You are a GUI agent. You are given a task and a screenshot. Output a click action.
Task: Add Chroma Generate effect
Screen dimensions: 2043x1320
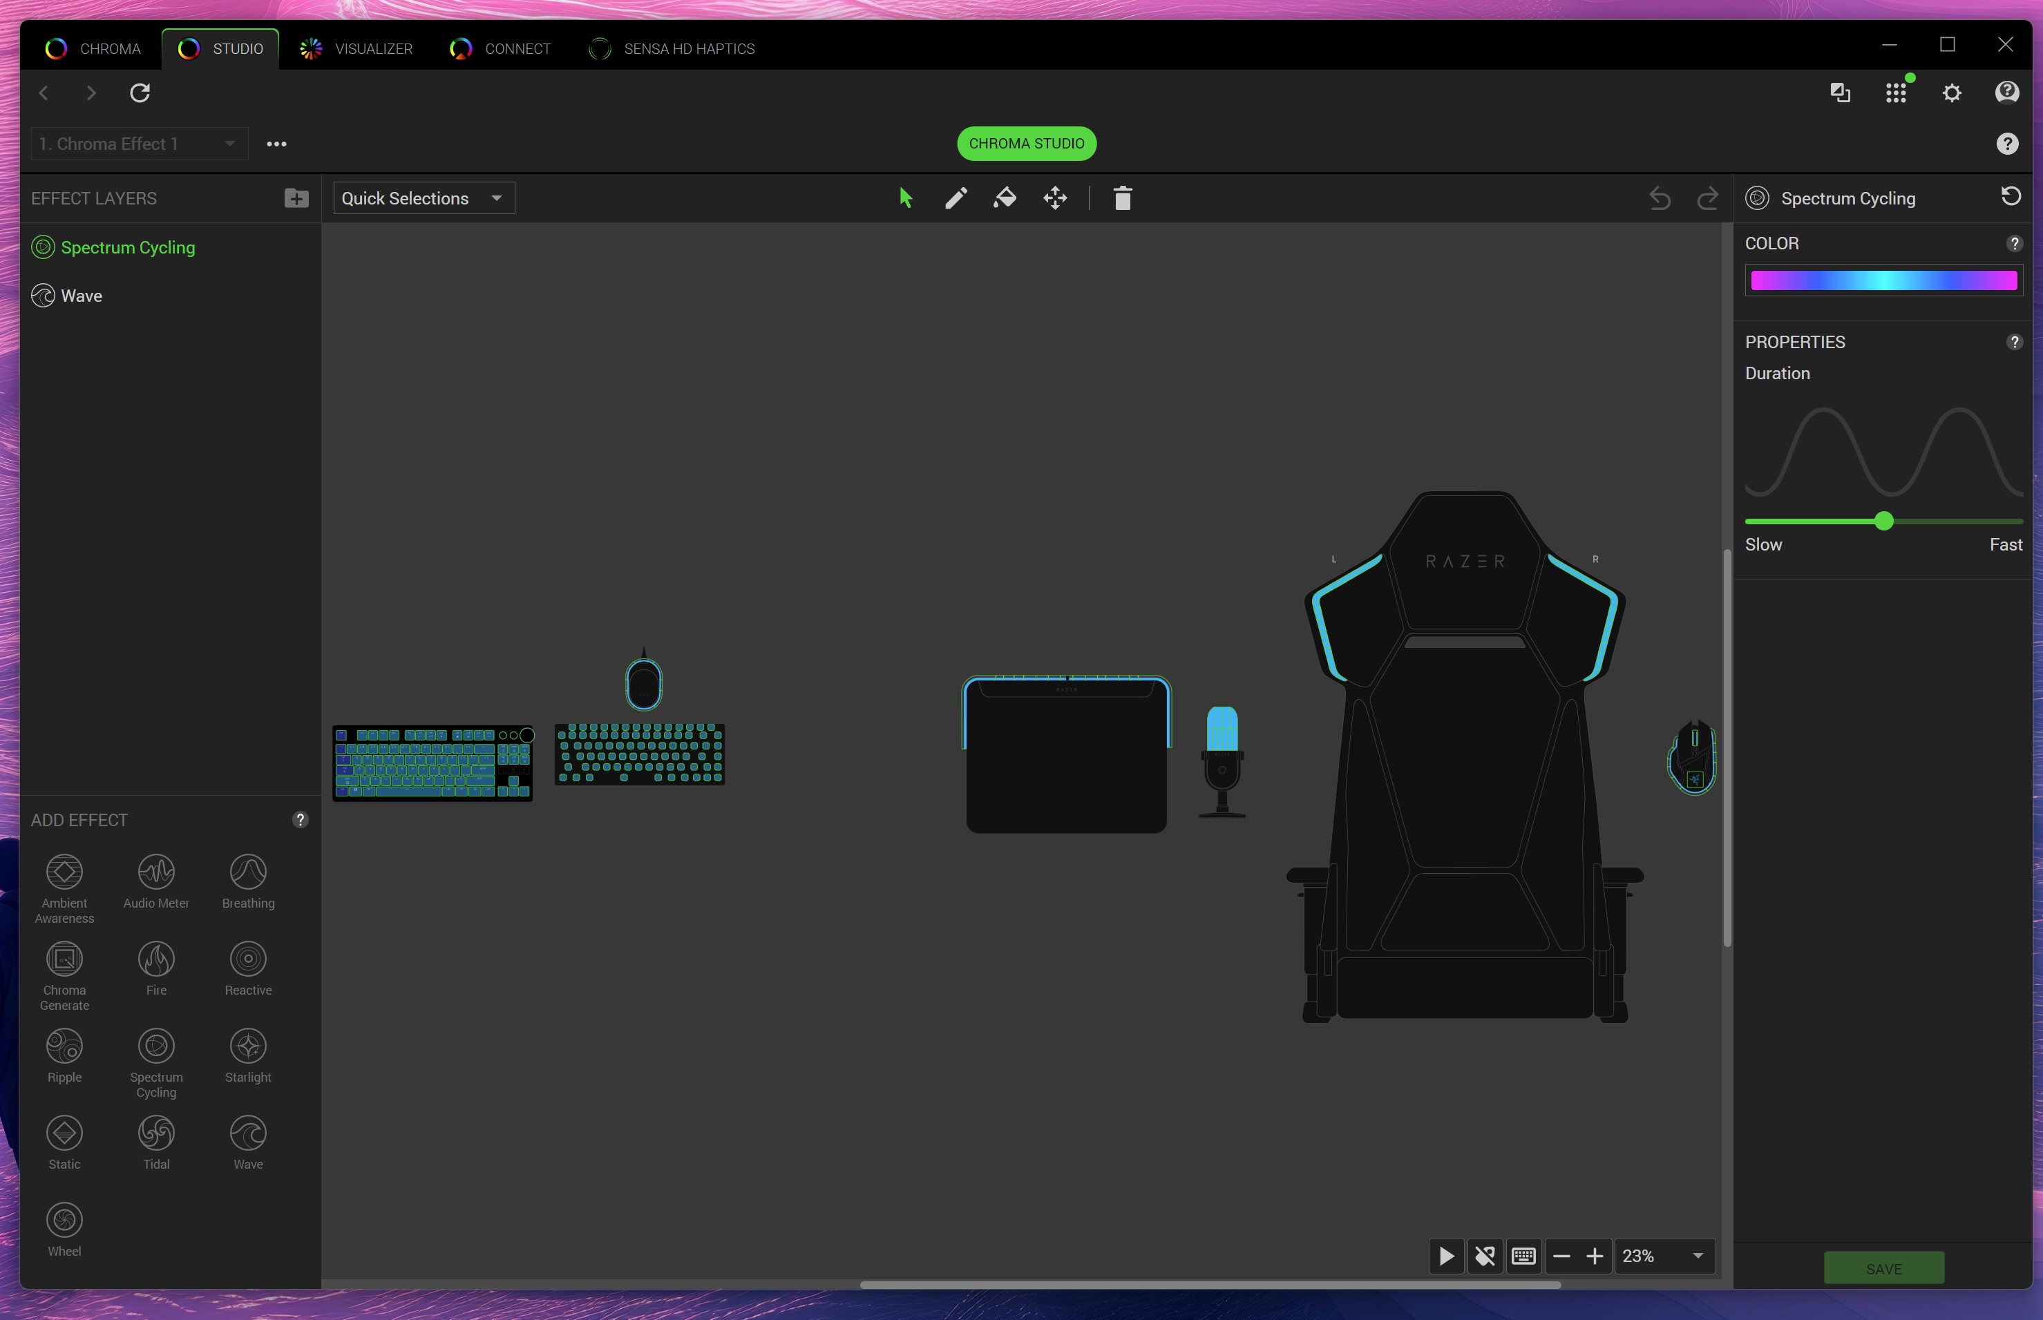click(64, 975)
